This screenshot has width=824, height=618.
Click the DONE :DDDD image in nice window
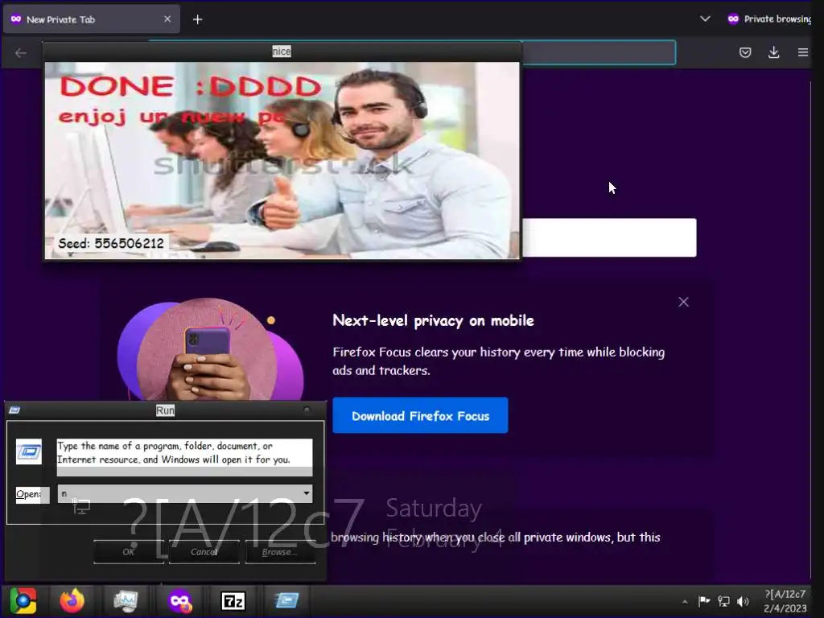[x=282, y=160]
